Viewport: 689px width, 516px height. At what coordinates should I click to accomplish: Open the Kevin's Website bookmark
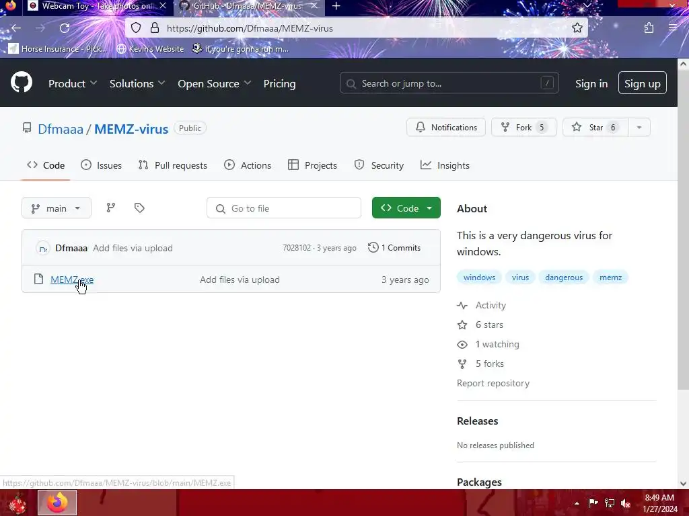point(150,48)
